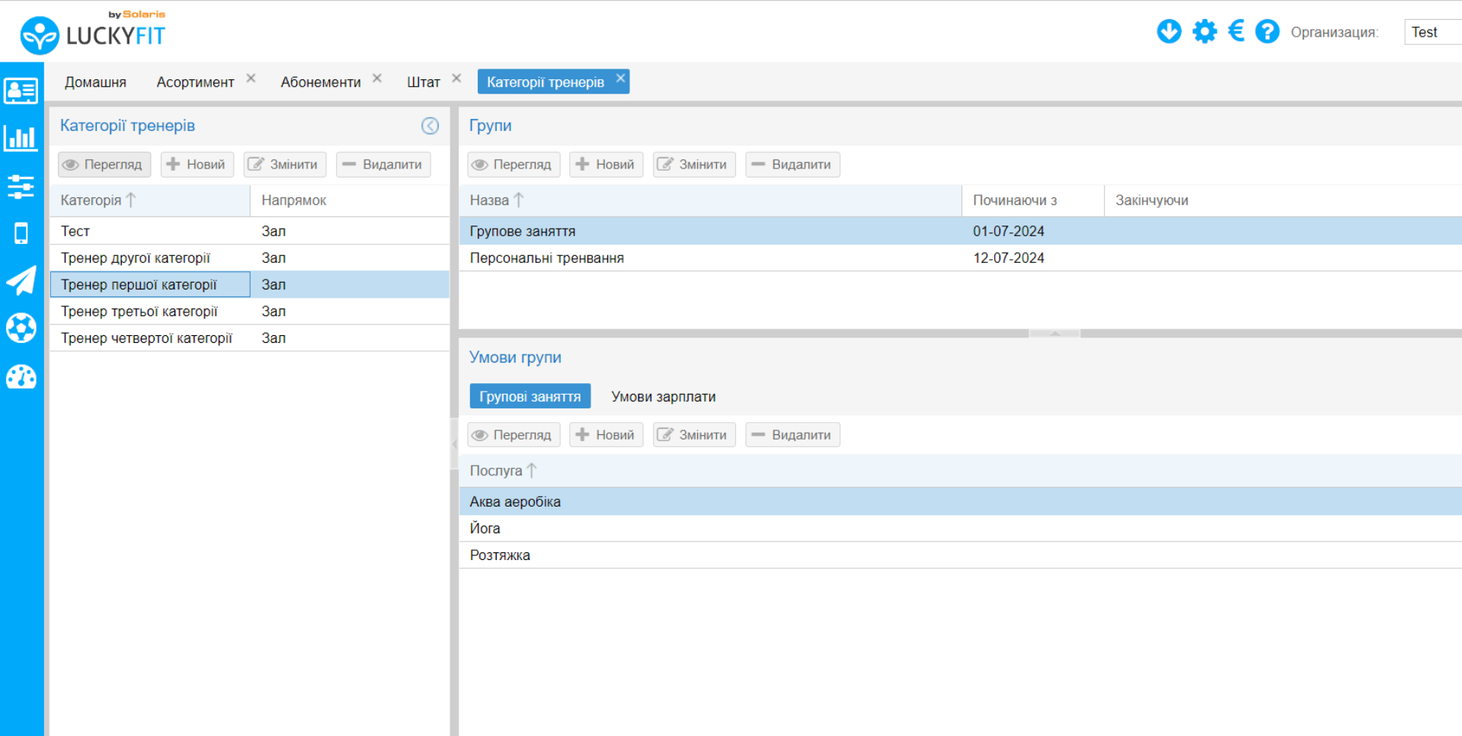This screenshot has width=1462, height=736.
Task: Click Змінити in Групи toolbar
Action: tap(694, 165)
